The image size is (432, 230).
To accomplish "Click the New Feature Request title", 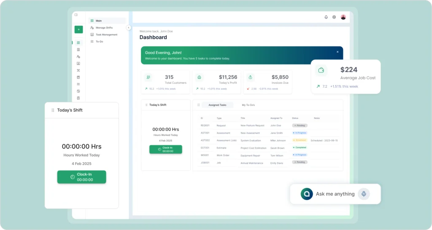I will click(x=252, y=126).
